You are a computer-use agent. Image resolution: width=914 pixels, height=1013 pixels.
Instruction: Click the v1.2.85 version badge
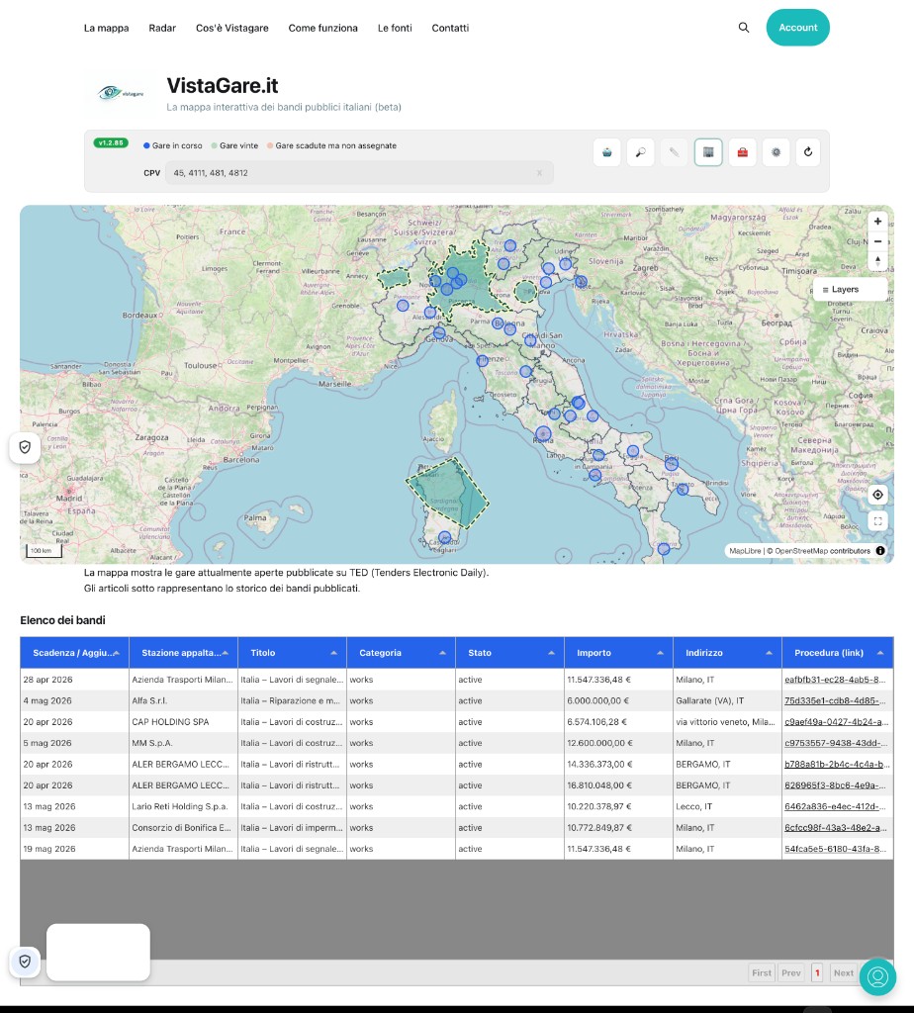[111, 142]
